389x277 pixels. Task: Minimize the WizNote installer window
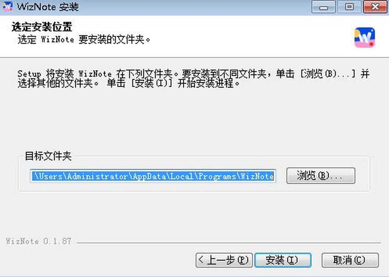[x=324, y=7]
